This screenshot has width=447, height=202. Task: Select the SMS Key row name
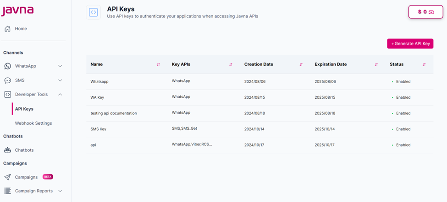(x=99, y=129)
